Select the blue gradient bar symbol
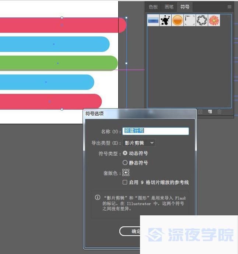The image size is (238, 254). point(153,20)
